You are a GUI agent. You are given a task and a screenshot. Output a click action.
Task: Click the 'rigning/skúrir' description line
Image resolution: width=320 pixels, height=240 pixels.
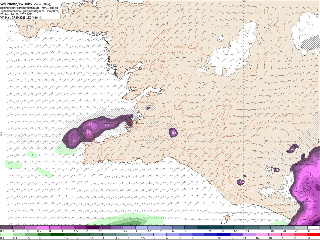(29, 8)
